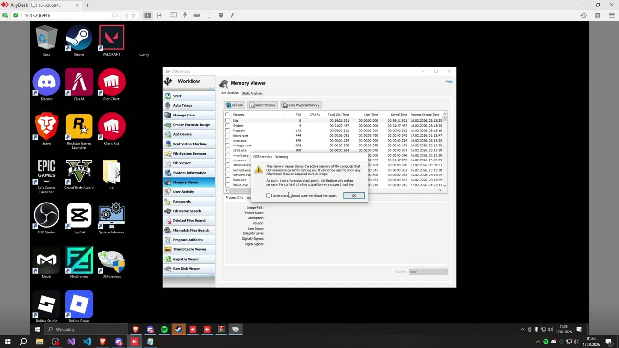Open Boot Virtual Machine module

[189, 144]
